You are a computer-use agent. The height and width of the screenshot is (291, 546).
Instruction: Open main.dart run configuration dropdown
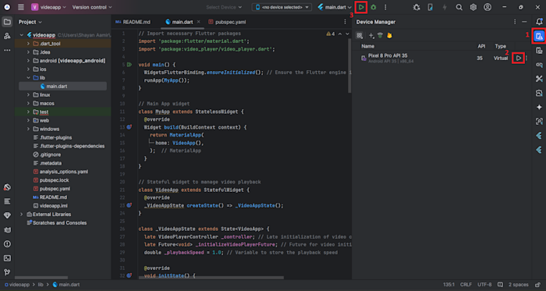click(335, 7)
